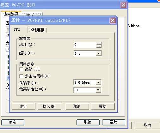Close the PC/PPI cable properties dialog
Image resolution: width=160 pixels, height=133 pixels.
click(113, 20)
